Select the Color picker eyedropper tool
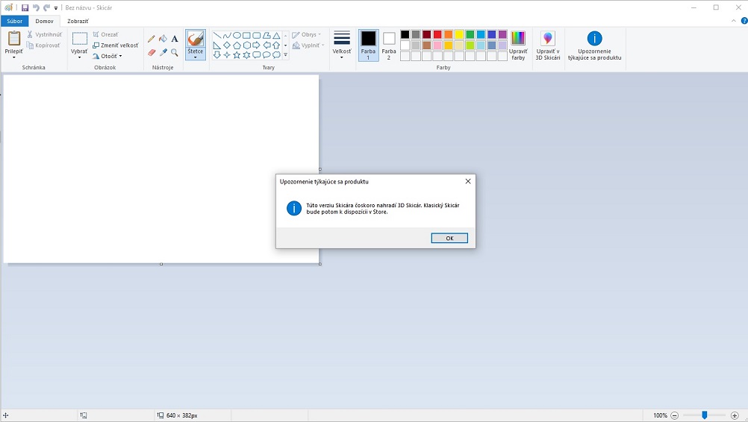This screenshot has width=748, height=422. point(163,52)
